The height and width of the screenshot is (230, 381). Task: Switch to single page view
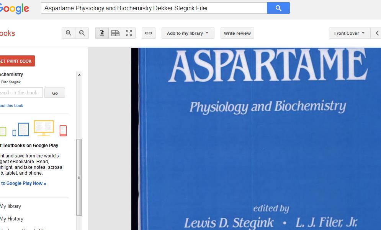(102, 33)
